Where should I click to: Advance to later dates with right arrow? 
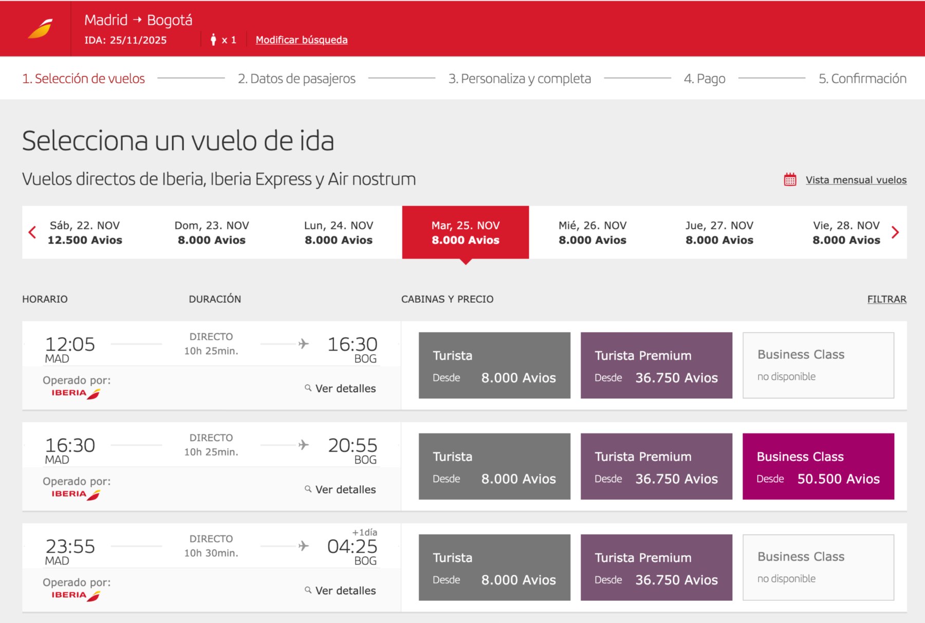[895, 233]
